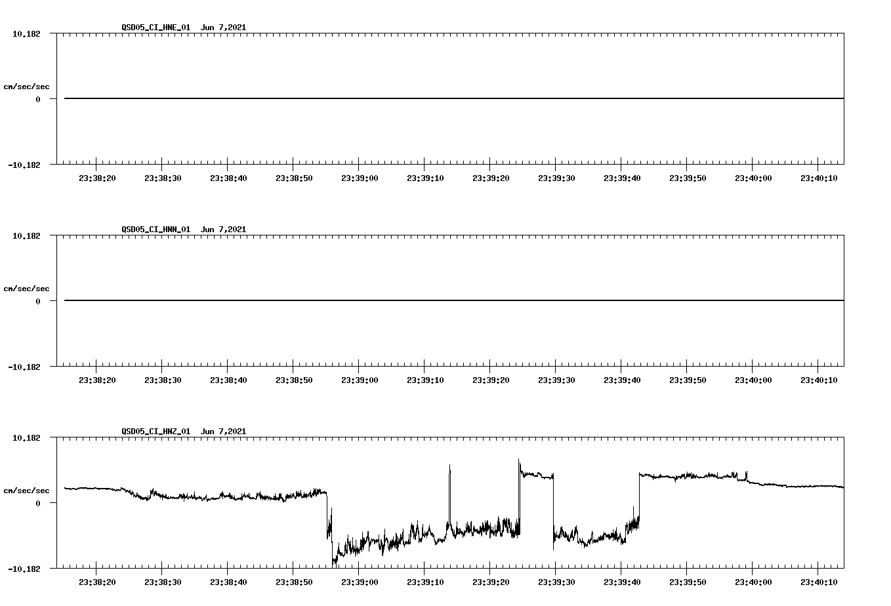Screen dimensions: 891x606
Task: Click cm/sec/sec unit label of HNN plot
Action: point(26,289)
